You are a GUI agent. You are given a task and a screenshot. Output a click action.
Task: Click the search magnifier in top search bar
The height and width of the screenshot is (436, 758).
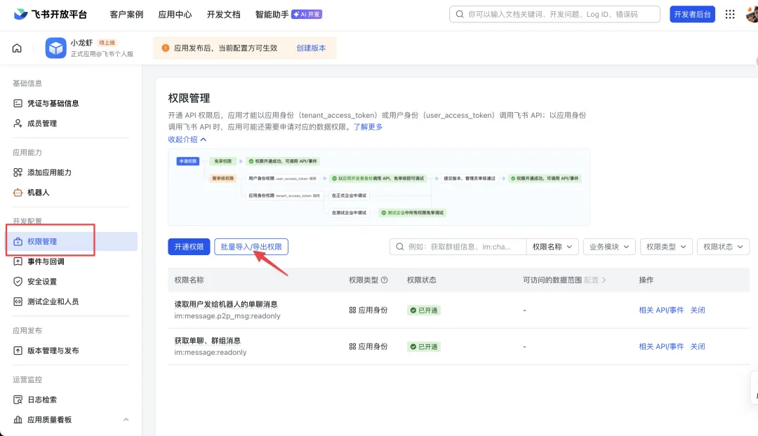point(460,15)
